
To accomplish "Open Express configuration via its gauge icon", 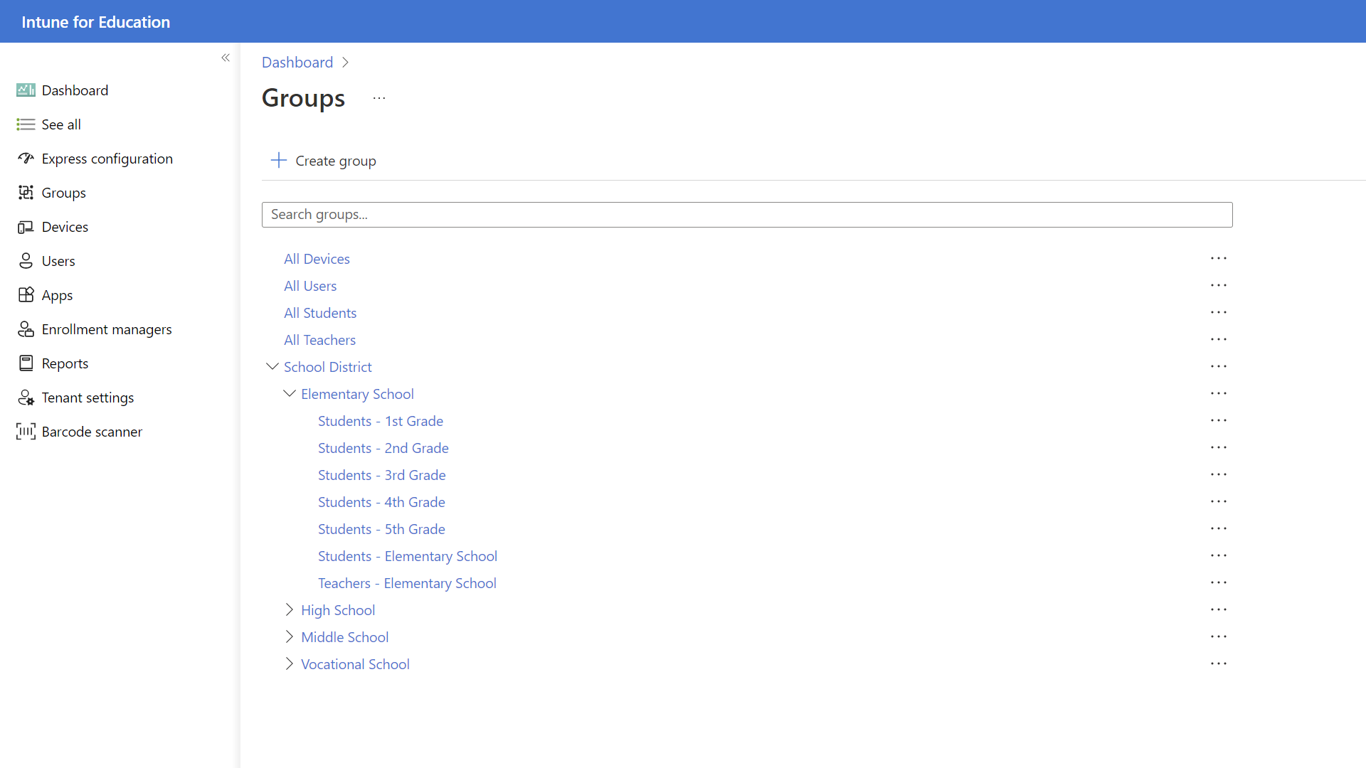I will [26, 159].
